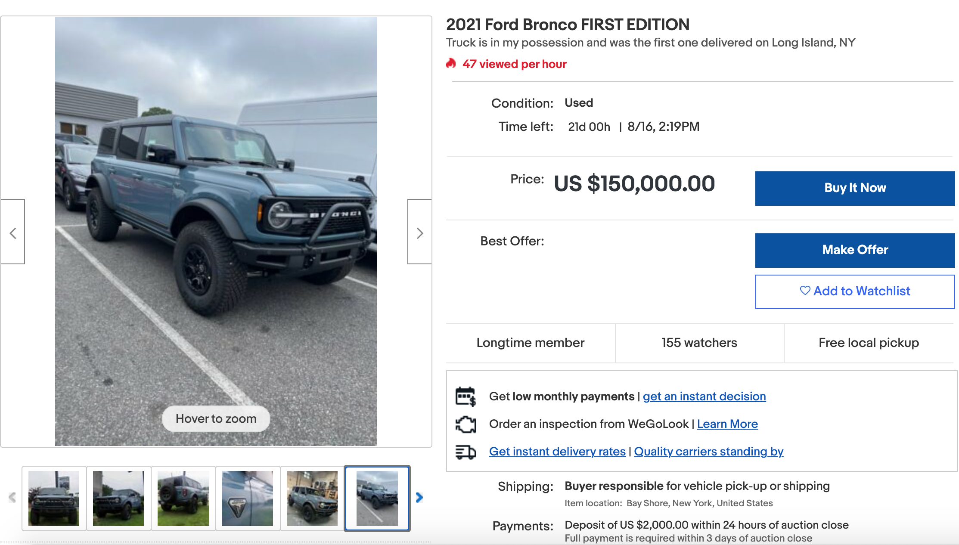
Task: Open Quality carriers standing by link
Action: pos(708,452)
